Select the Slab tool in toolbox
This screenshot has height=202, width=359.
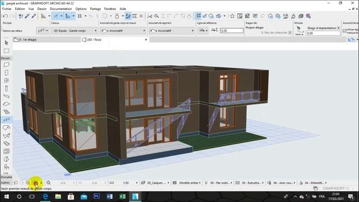tap(6, 104)
